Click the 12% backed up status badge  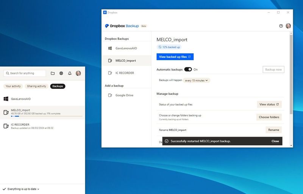(169, 47)
